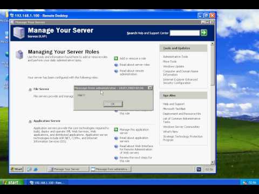Open the remote server's Start menu

17,169
